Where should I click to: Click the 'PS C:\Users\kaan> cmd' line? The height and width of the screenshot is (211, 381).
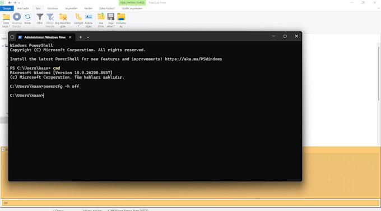click(x=35, y=68)
